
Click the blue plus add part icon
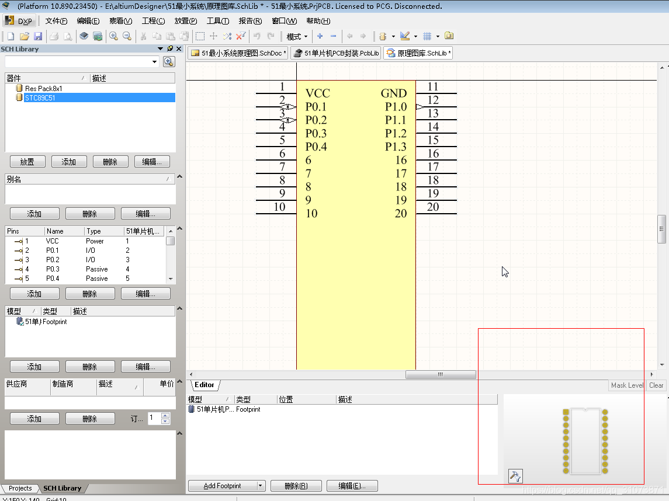click(x=320, y=36)
